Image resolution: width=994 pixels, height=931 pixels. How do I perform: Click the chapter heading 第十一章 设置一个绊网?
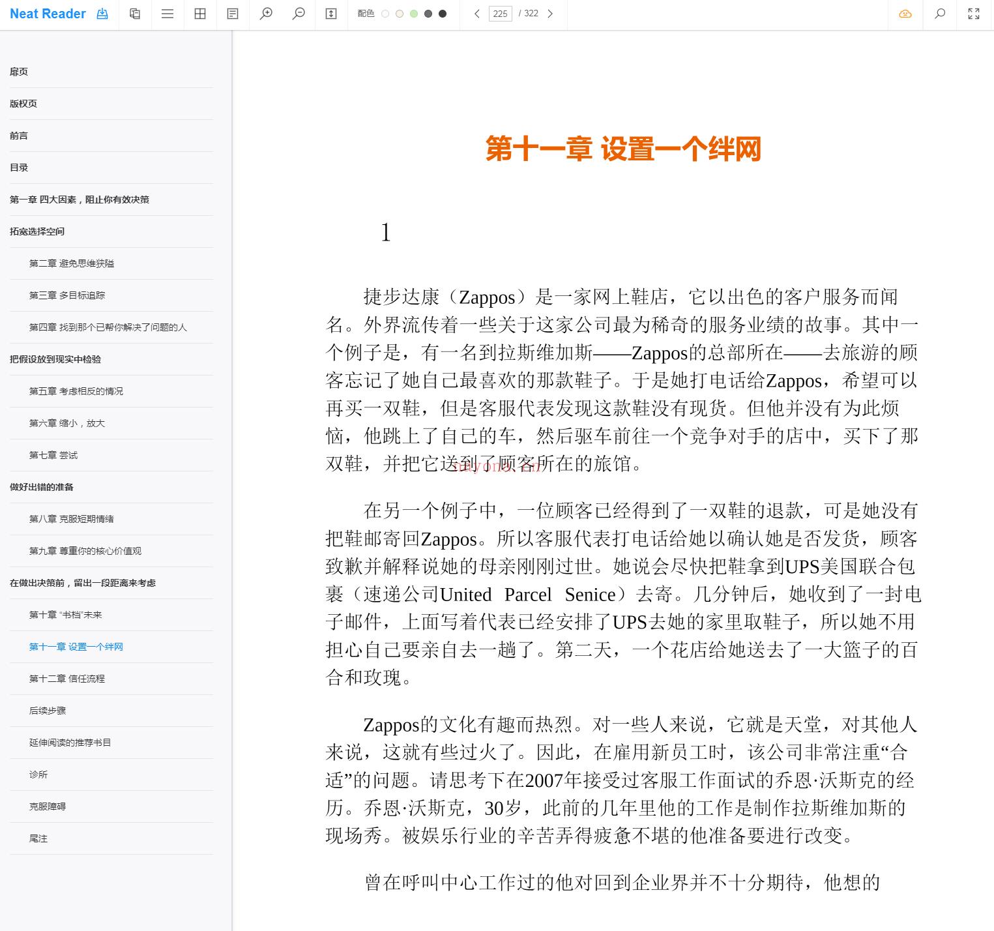tap(624, 149)
